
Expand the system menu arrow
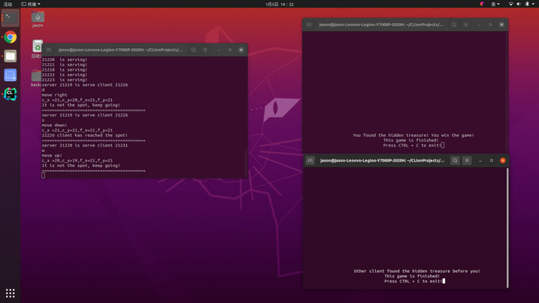(533, 4)
